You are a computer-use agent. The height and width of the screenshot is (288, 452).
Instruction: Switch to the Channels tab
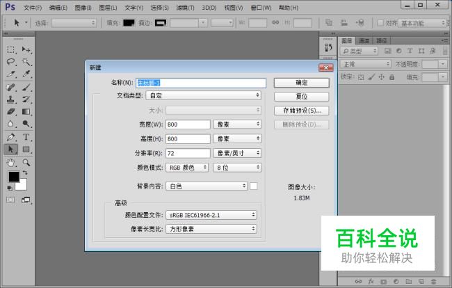click(364, 40)
